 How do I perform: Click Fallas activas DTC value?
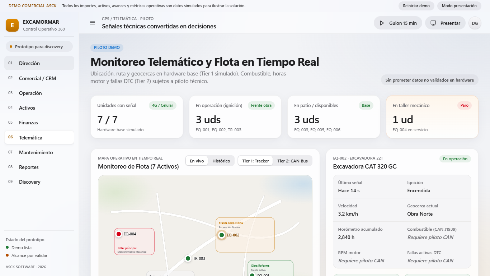430,261
